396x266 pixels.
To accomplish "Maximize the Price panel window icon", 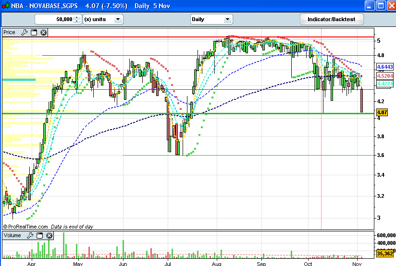I will [x=34, y=32].
